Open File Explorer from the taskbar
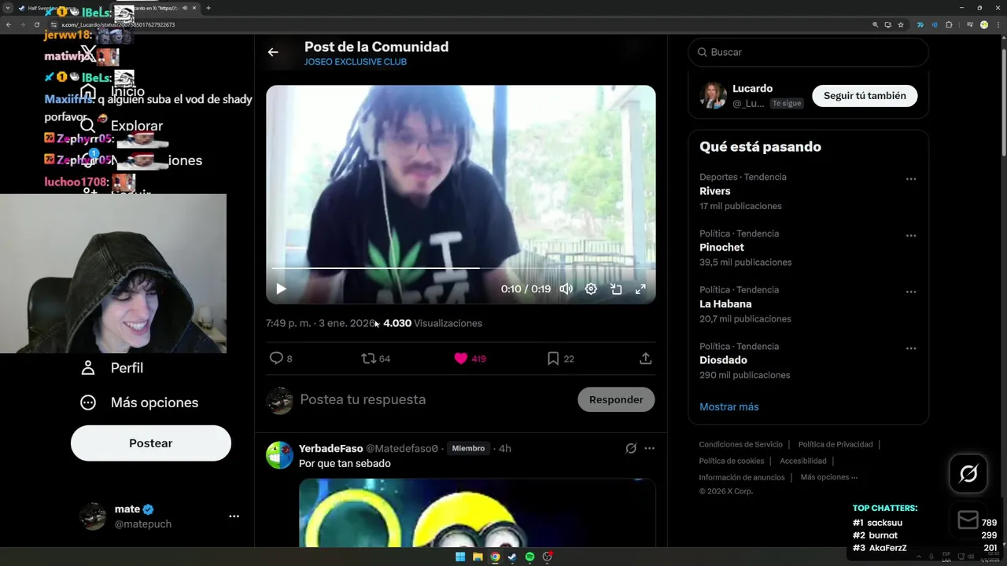Screen dimensions: 1007x566 pyautogui.click(x=478, y=557)
